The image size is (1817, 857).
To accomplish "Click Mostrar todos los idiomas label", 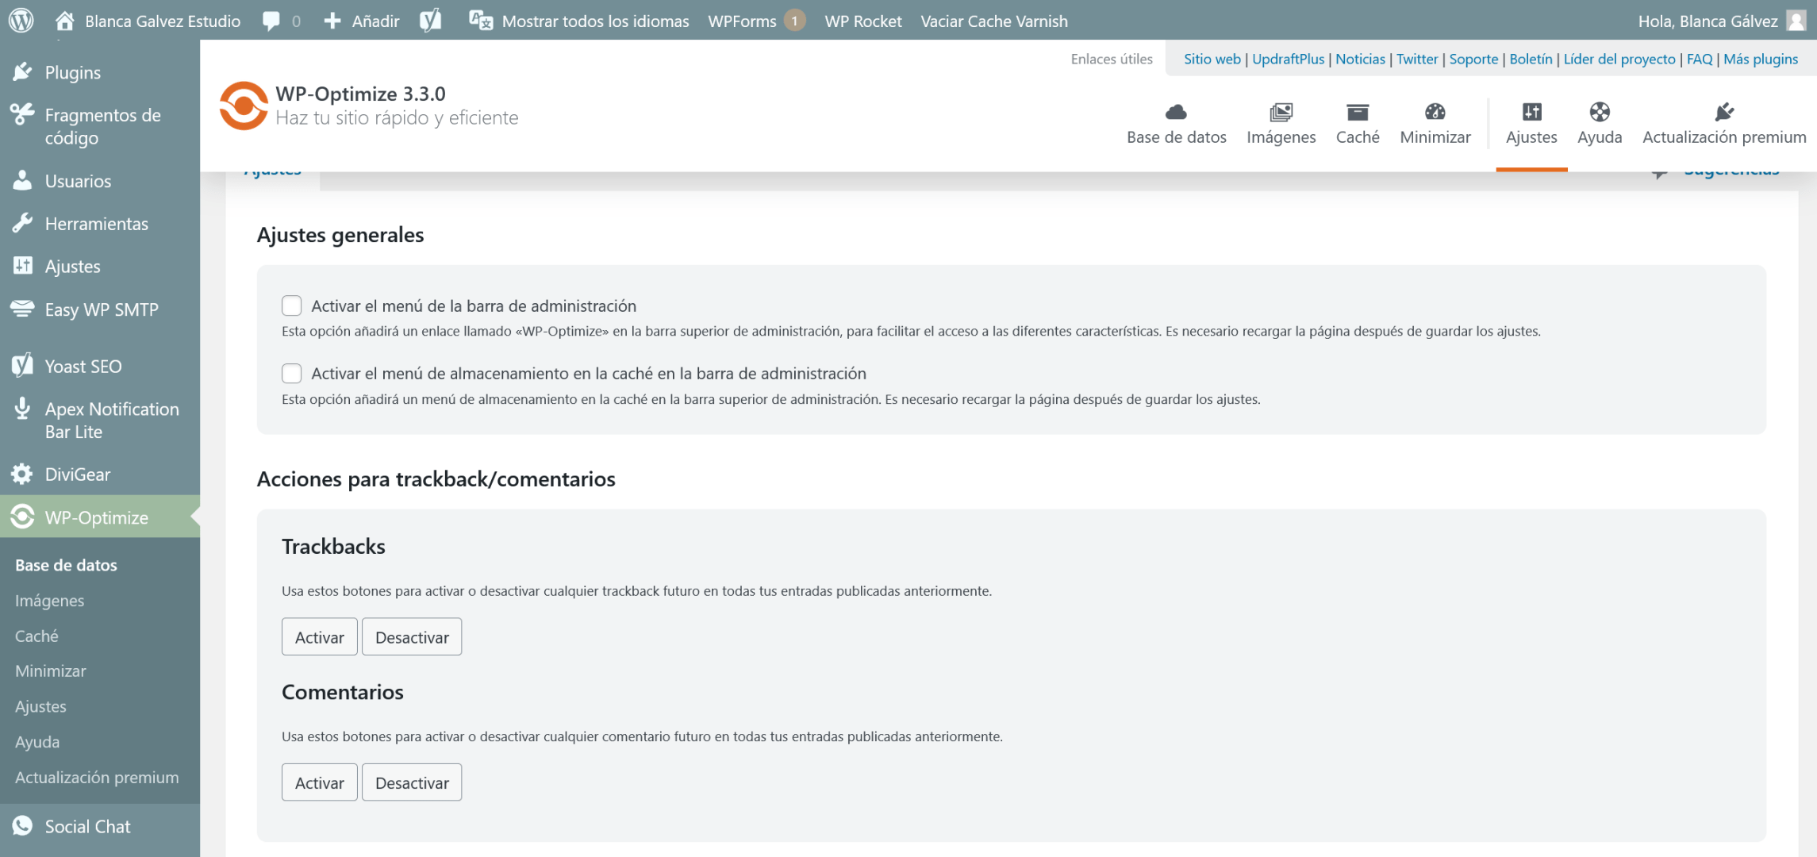I will (595, 21).
